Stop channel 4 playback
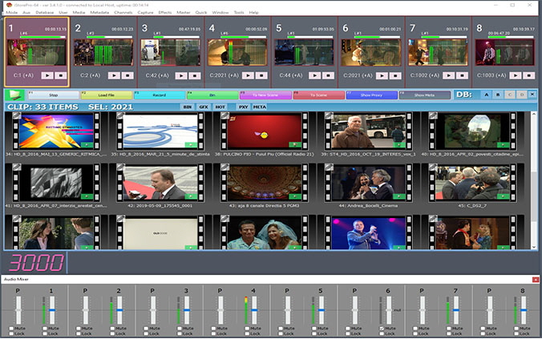This screenshot has width=542, height=339. (x=261, y=75)
